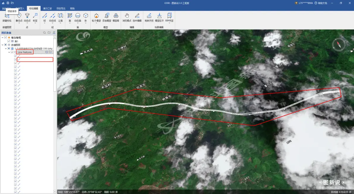Open dropdown arrow under BIM书签

[x=169, y=23]
